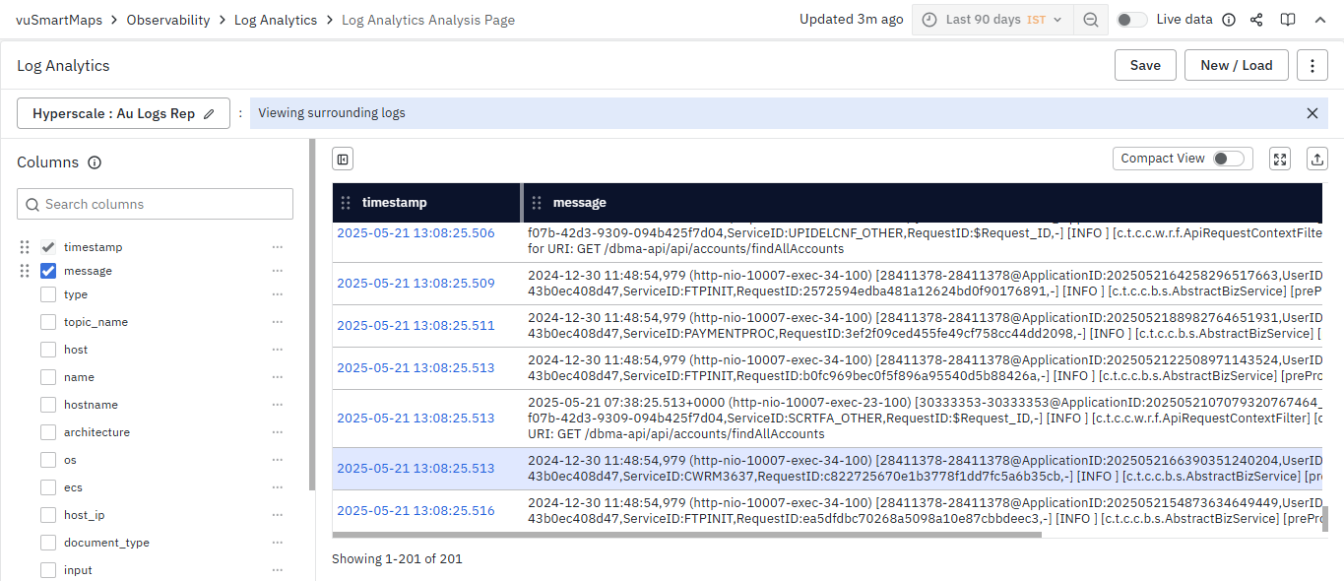The height and width of the screenshot is (581, 1344).
Task: Collapse the header with the chevron up arrow
Action: click(1319, 20)
